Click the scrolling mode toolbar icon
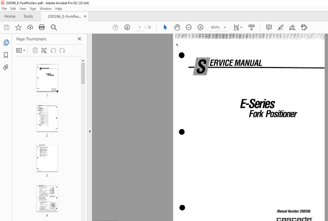This screenshot has width=328, height=221. 251,27
